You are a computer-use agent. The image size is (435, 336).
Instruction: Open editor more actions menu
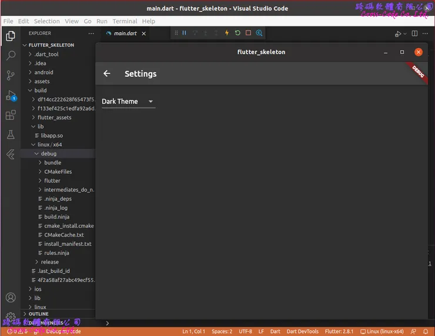[425, 33]
